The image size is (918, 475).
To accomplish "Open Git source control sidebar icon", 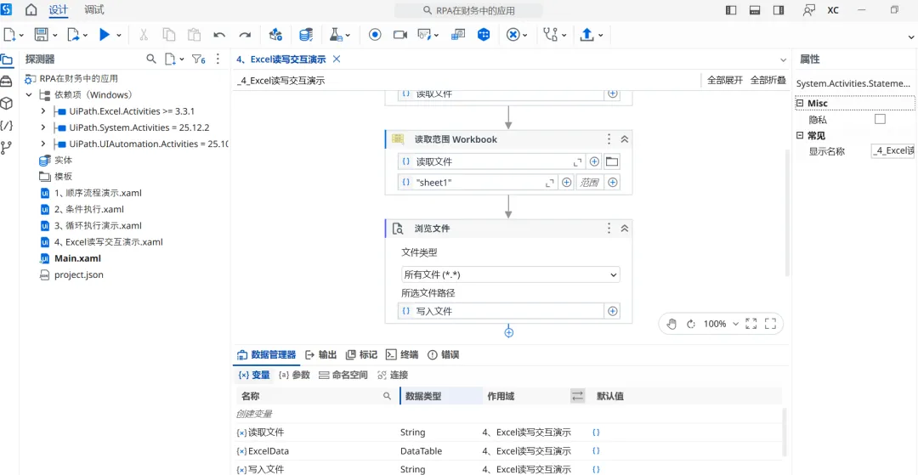I will [7, 147].
